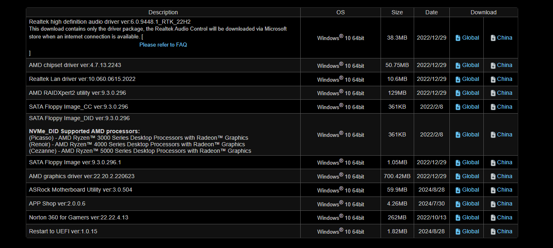Click the Download column header
The image size is (553, 248).
click(483, 12)
